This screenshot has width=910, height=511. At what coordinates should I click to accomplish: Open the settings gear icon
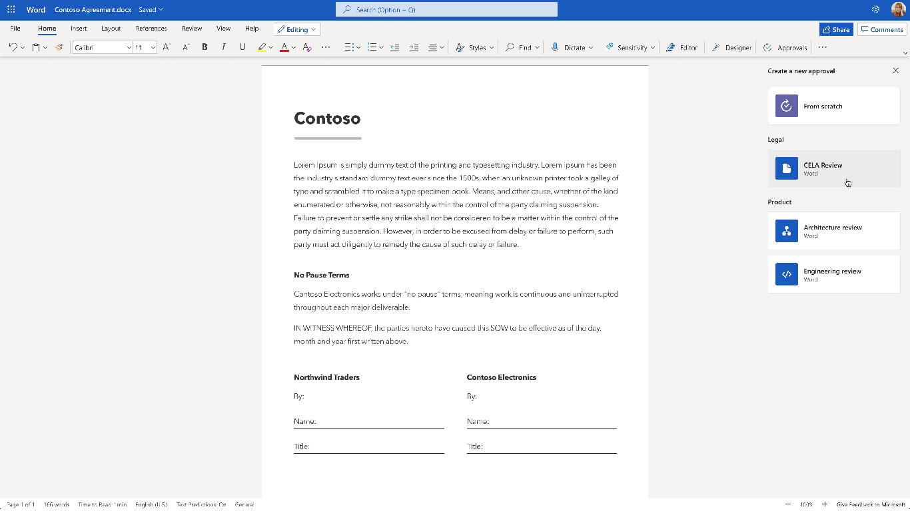coord(876,9)
